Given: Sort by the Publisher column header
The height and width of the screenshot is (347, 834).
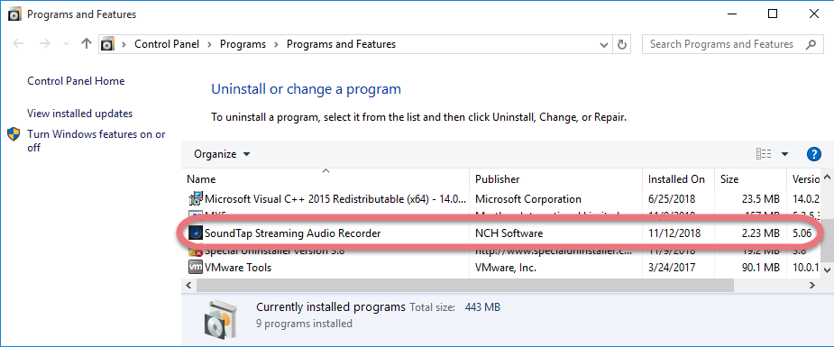Looking at the screenshot, I should 555,179.
